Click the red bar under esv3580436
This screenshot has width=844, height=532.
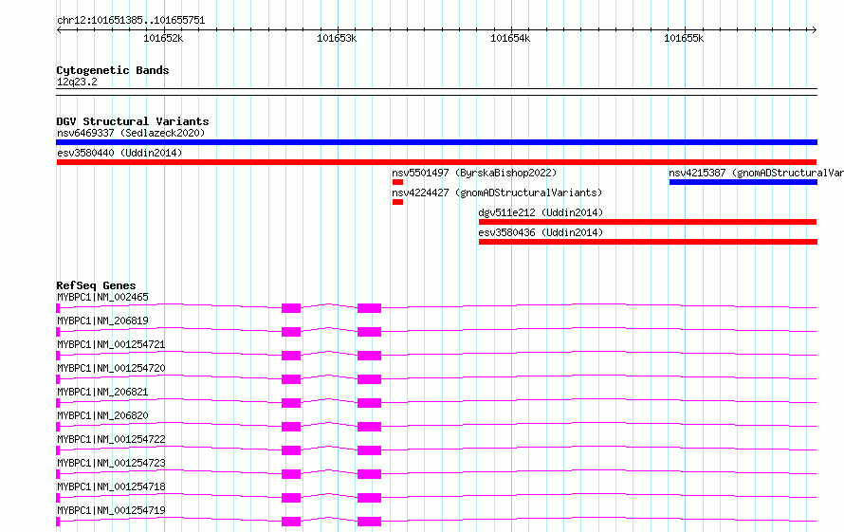click(648, 242)
